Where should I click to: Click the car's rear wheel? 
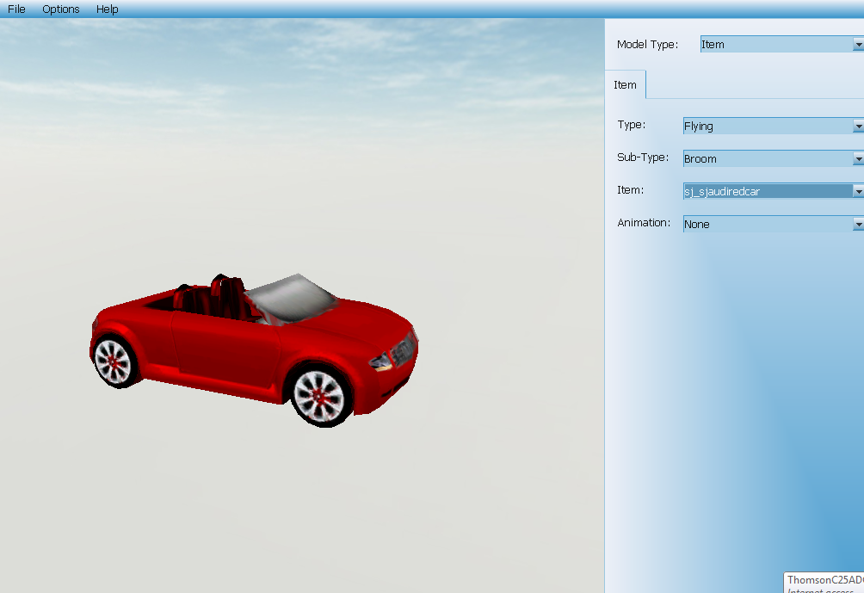tap(114, 361)
